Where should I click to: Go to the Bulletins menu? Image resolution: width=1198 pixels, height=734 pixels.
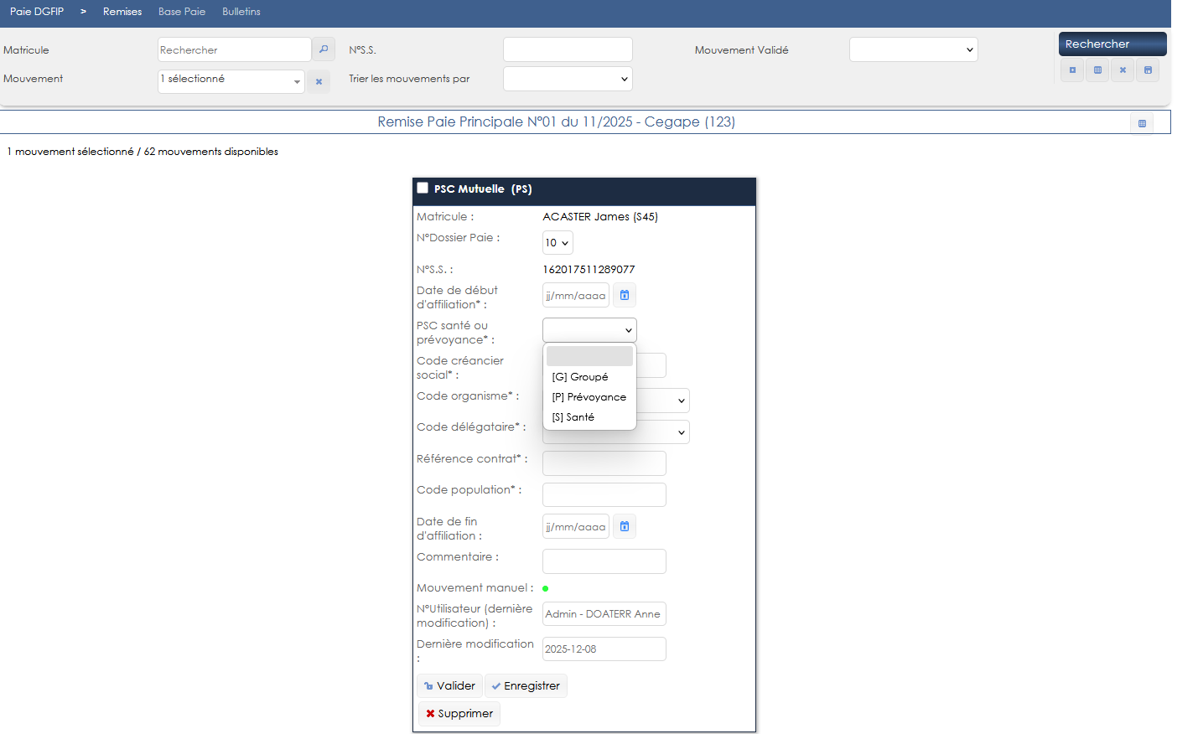(241, 12)
